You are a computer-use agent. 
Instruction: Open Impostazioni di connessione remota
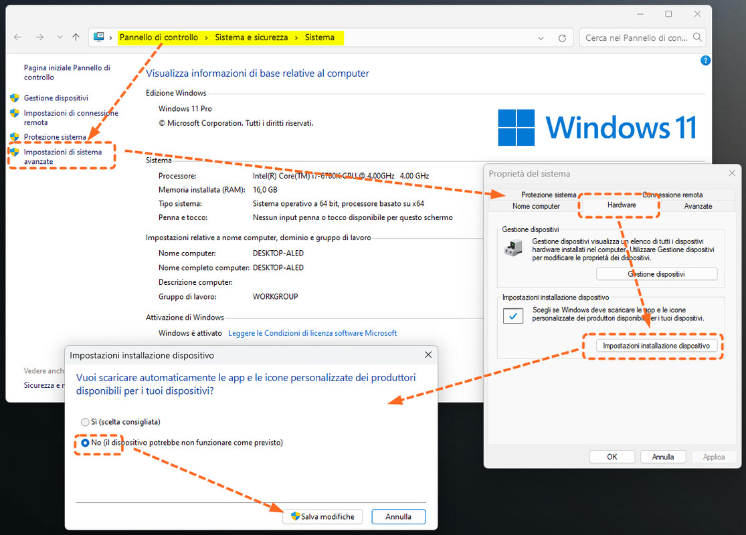point(71,118)
